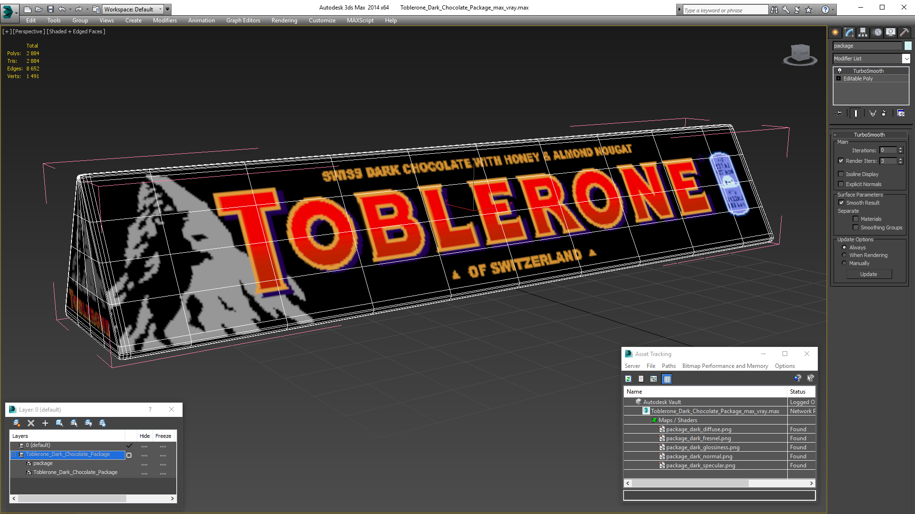915x514 pixels.
Task: Click the Shaded + Edged Faces viewport label
Action: tap(76, 31)
